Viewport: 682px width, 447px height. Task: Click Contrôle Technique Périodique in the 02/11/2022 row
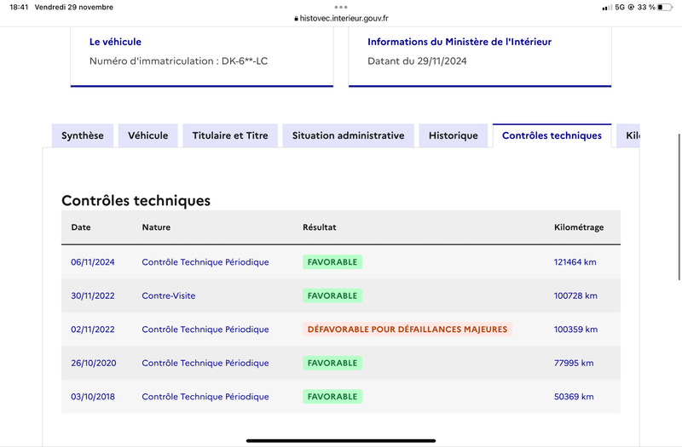[205, 330]
